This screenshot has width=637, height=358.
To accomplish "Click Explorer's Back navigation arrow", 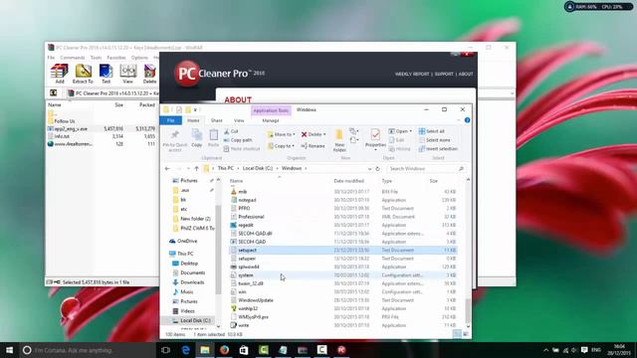I will pyautogui.click(x=167, y=168).
